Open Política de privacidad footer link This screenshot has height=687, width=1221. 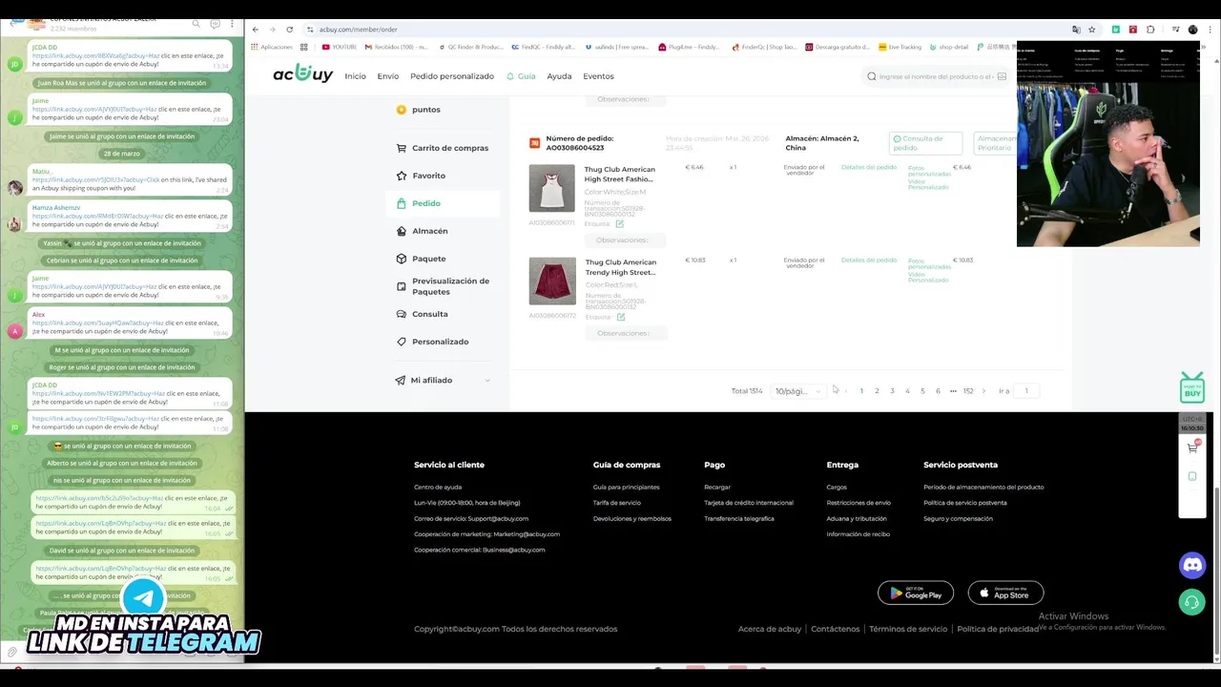[x=998, y=629]
